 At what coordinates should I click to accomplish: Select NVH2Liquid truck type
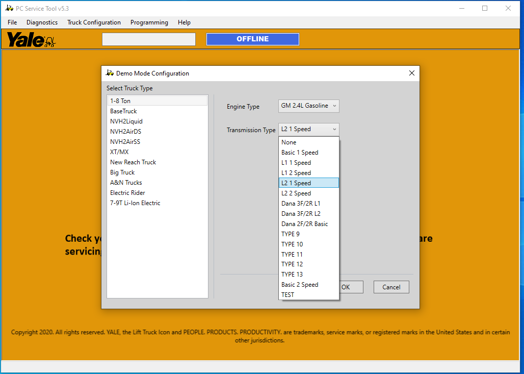126,121
